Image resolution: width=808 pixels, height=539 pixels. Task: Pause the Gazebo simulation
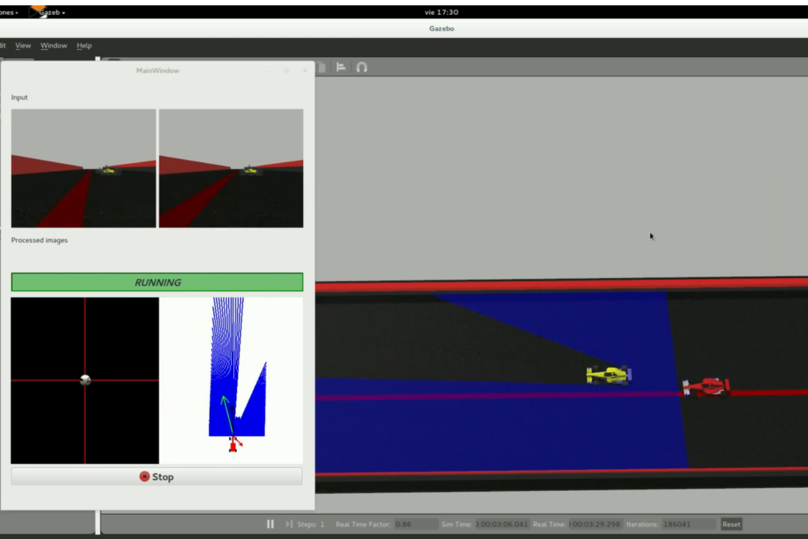click(270, 524)
